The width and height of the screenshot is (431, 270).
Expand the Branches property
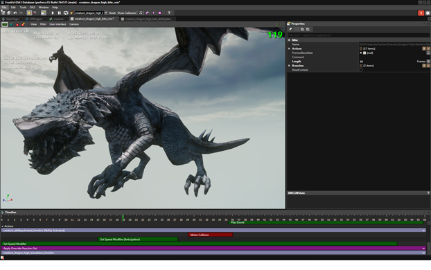289,66
